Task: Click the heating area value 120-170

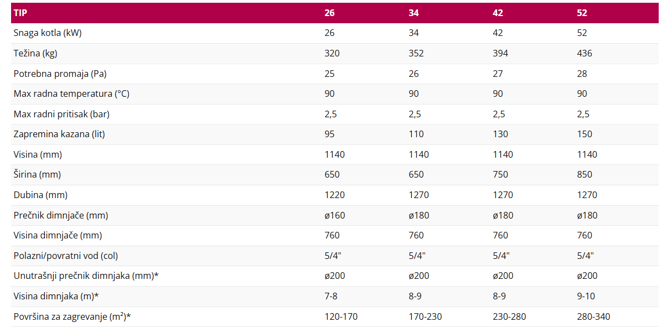Action: [x=341, y=316]
